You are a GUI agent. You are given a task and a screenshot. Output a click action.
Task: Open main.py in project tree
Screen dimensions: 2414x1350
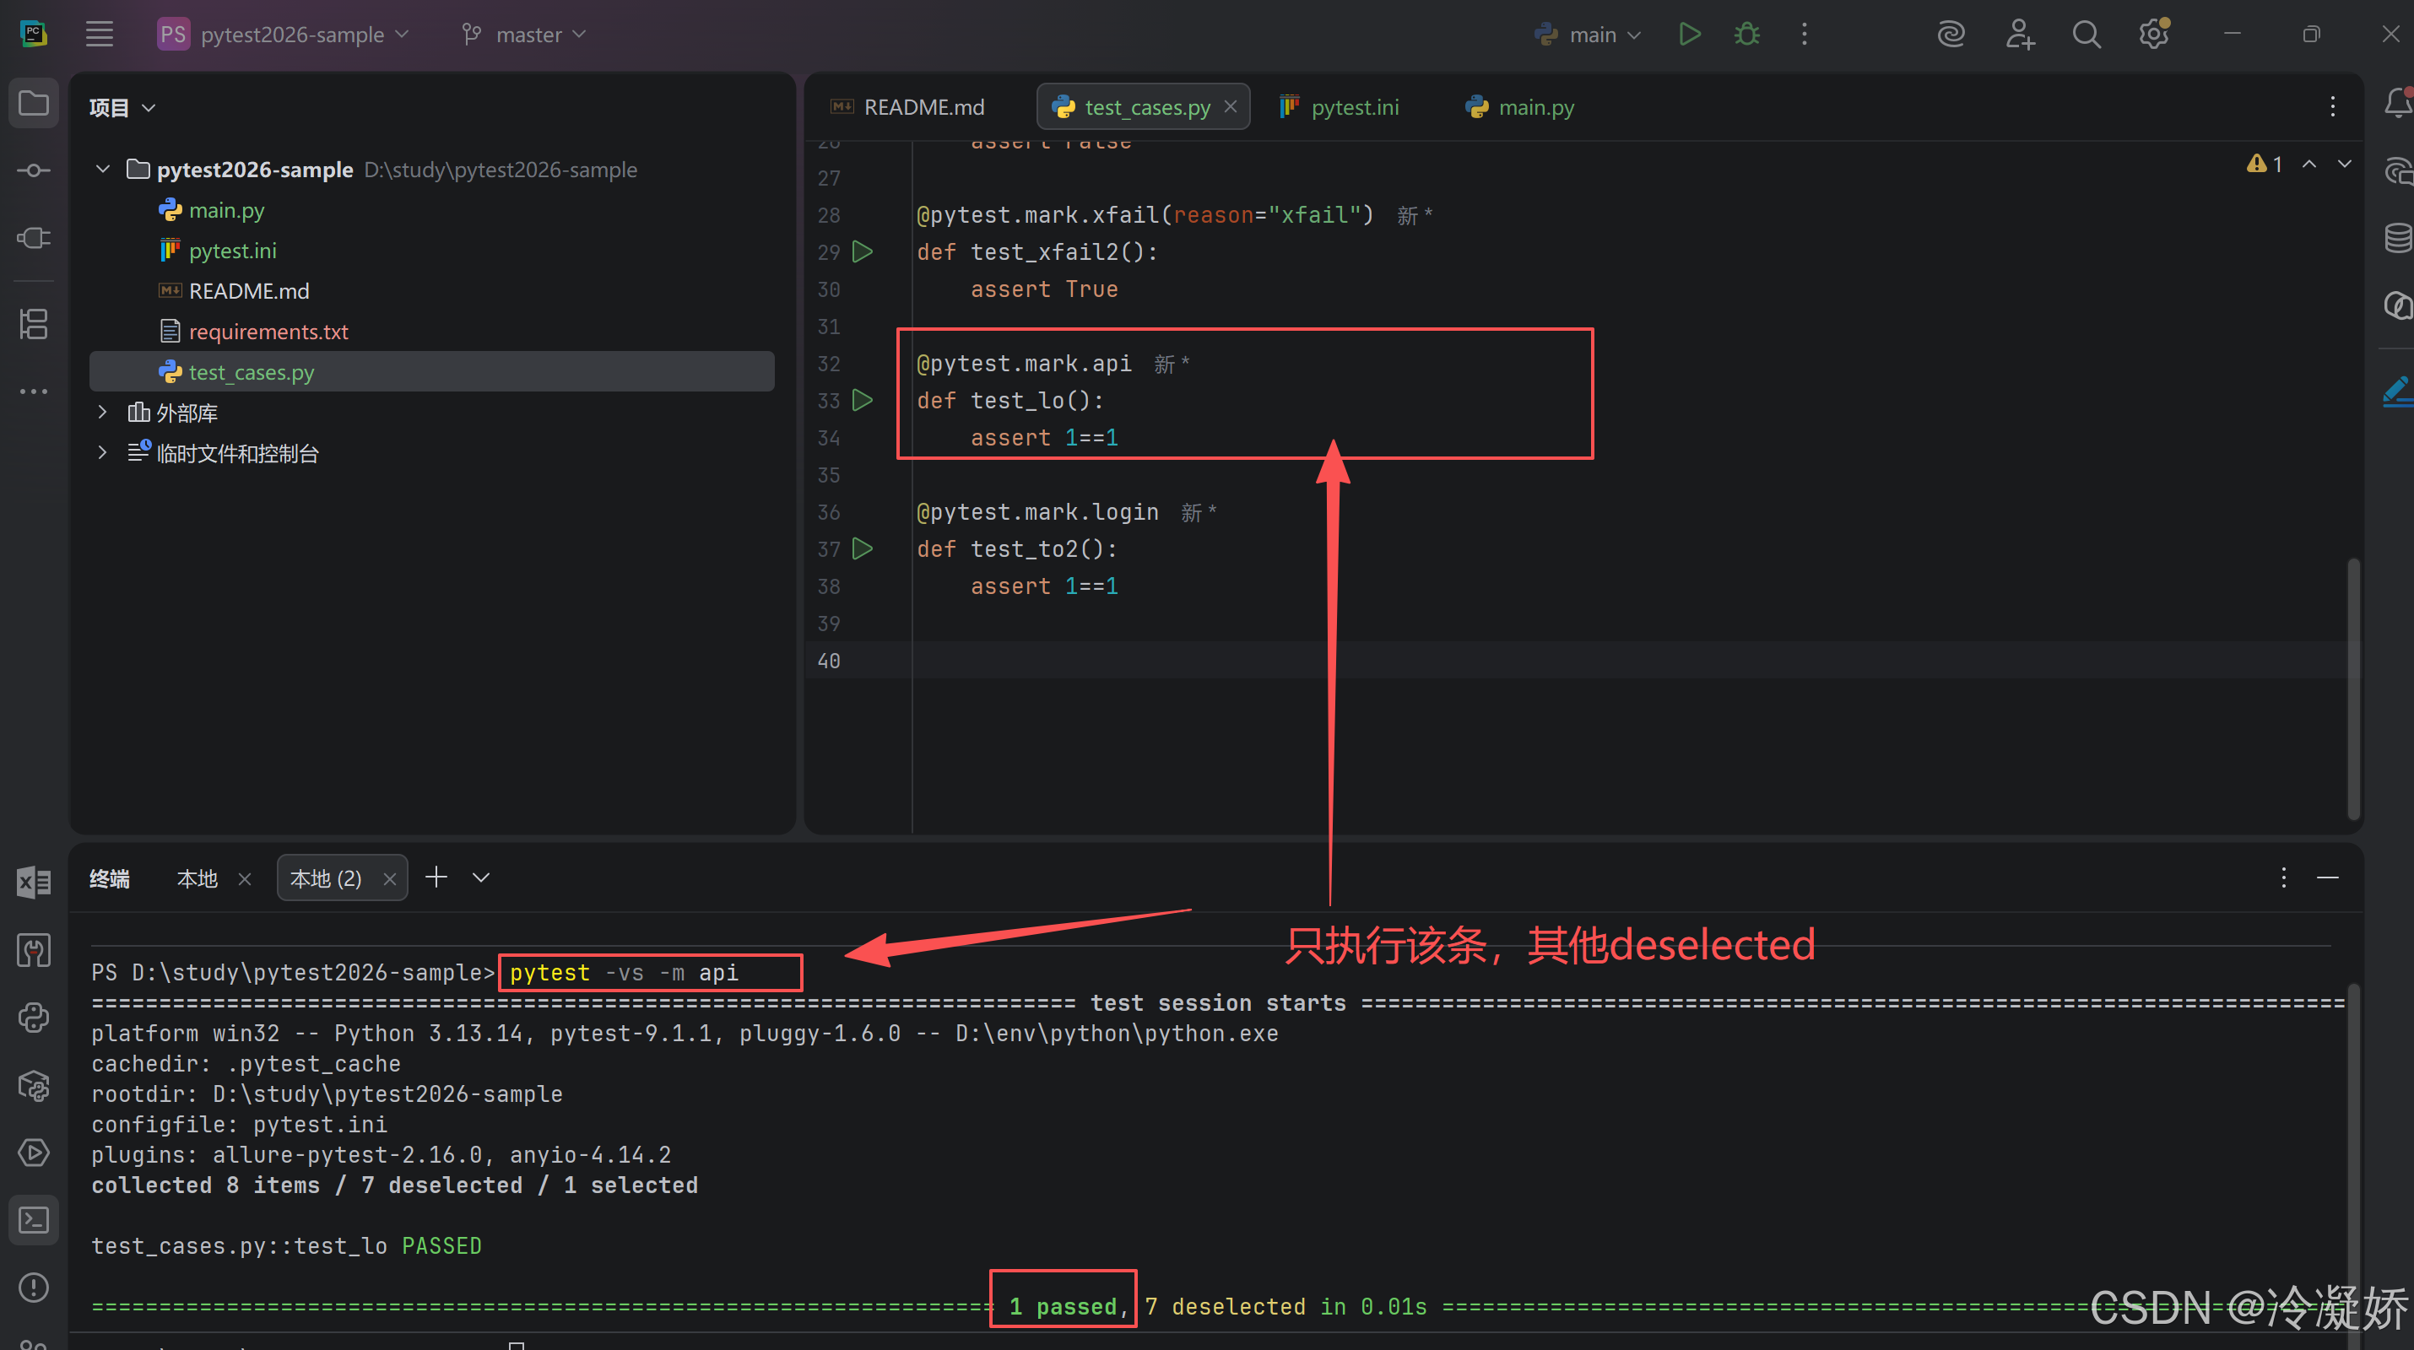[x=227, y=210]
